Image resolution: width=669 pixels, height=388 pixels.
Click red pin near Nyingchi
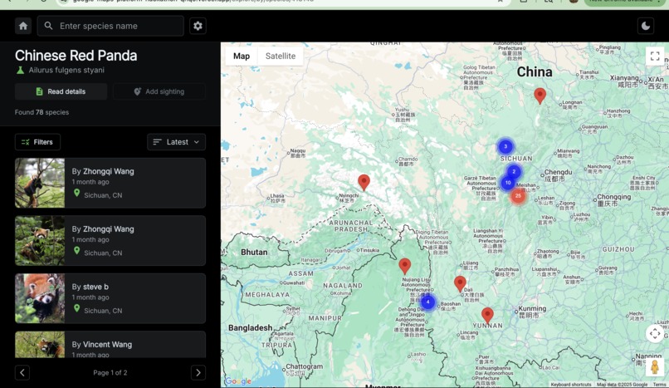click(364, 182)
